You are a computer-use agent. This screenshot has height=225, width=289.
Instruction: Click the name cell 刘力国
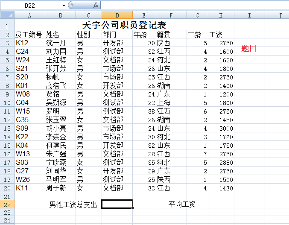[61, 51]
